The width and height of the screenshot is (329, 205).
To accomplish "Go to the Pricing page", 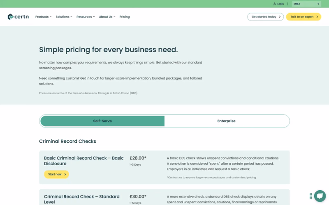I will pos(125,17).
